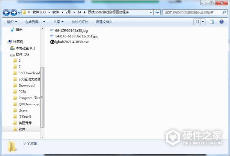The height and width of the screenshot is (156, 230).
Task: Show hidden breadcrumb path via « chevron
Action: (29, 12)
